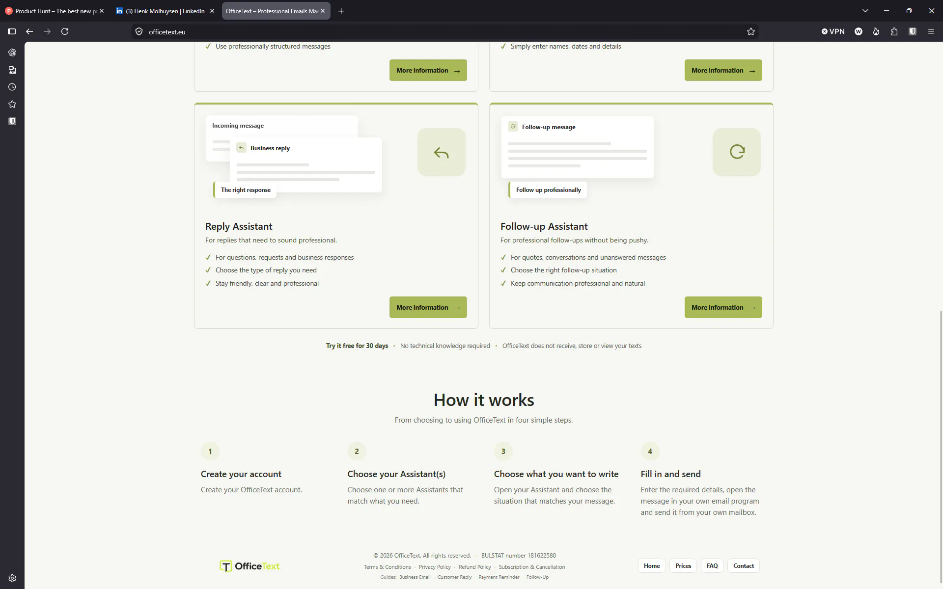Image resolution: width=943 pixels, height=589 pixels.
Task: Reload the officetext.eu page
Action: 65,31
